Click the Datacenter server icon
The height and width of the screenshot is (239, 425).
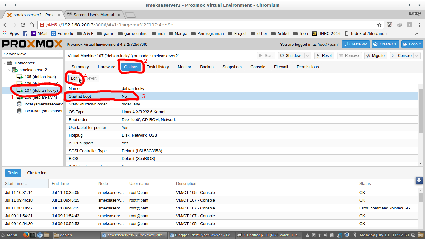[x=9, y=63]
